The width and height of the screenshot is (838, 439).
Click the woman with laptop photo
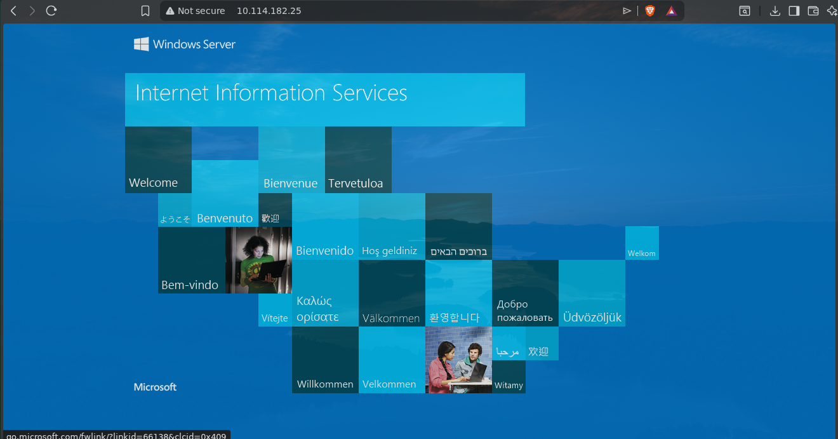point(258,260)
